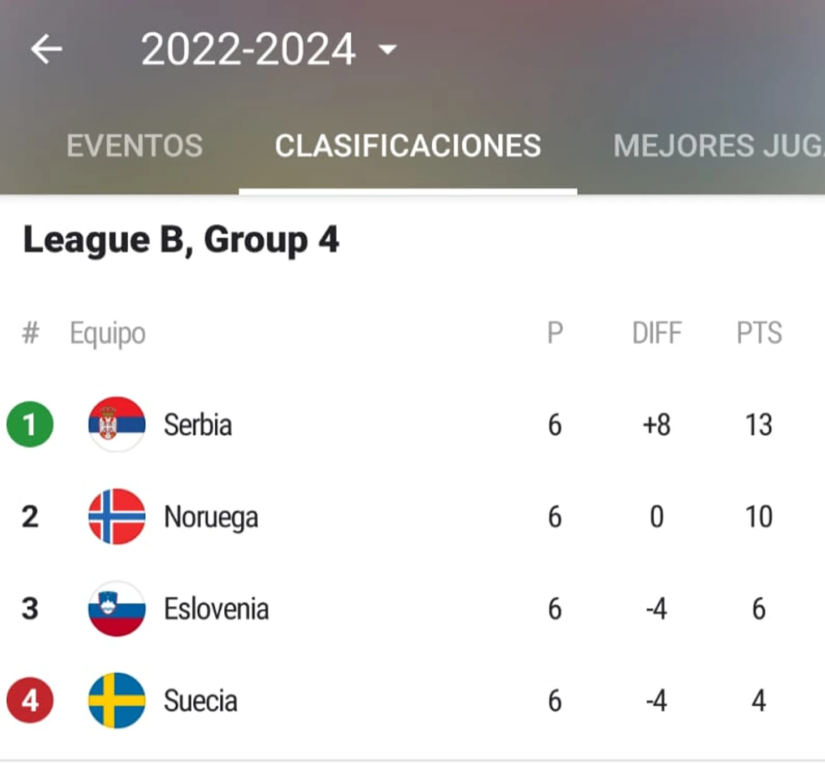
Task: Click the Noruega flag icon
Action: pyautogui.click(x=117, y=517)
